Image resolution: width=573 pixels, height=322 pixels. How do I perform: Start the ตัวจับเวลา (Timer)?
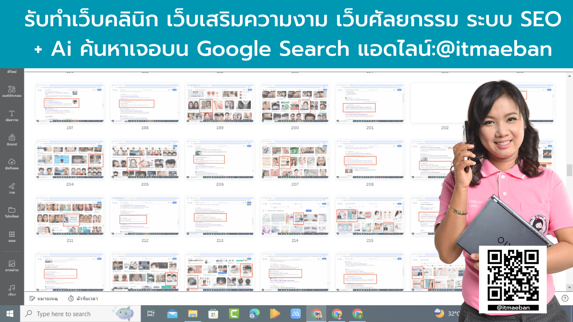pyautogui.click(x=84, y=298)
